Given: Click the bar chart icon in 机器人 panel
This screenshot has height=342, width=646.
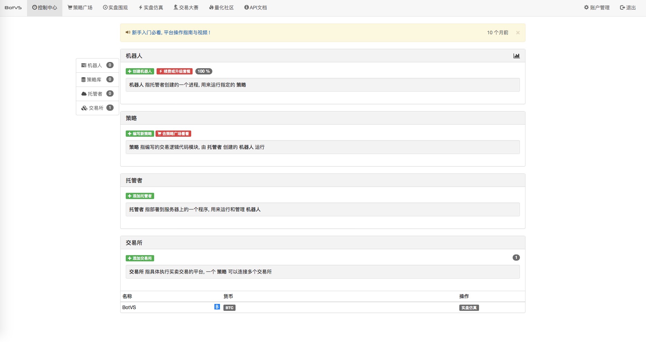Looking at the screenshot, I should [x=516, y=56].
